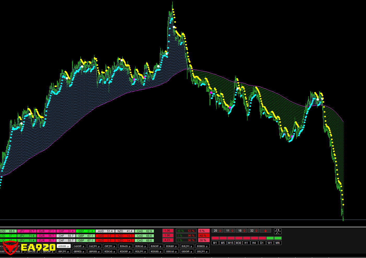This screenshot has height=258, width=366.
Task: Load the GBPUSD.p pair
Action: (x=94, y=251)
